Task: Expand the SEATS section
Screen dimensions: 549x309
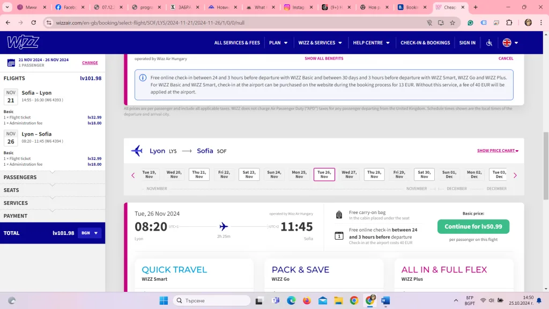Action: (x=53, y=190)
